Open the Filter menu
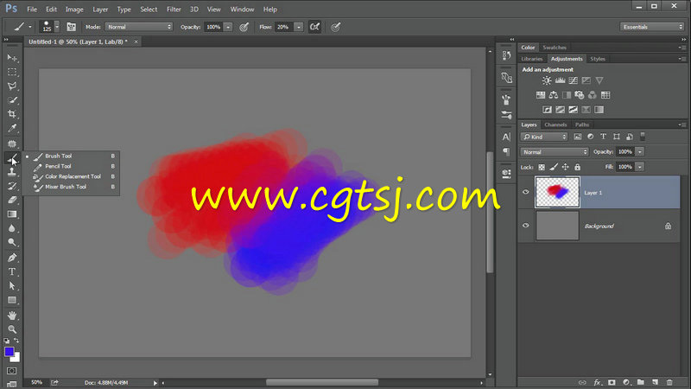691x389 pixels. tap(174, 10)
